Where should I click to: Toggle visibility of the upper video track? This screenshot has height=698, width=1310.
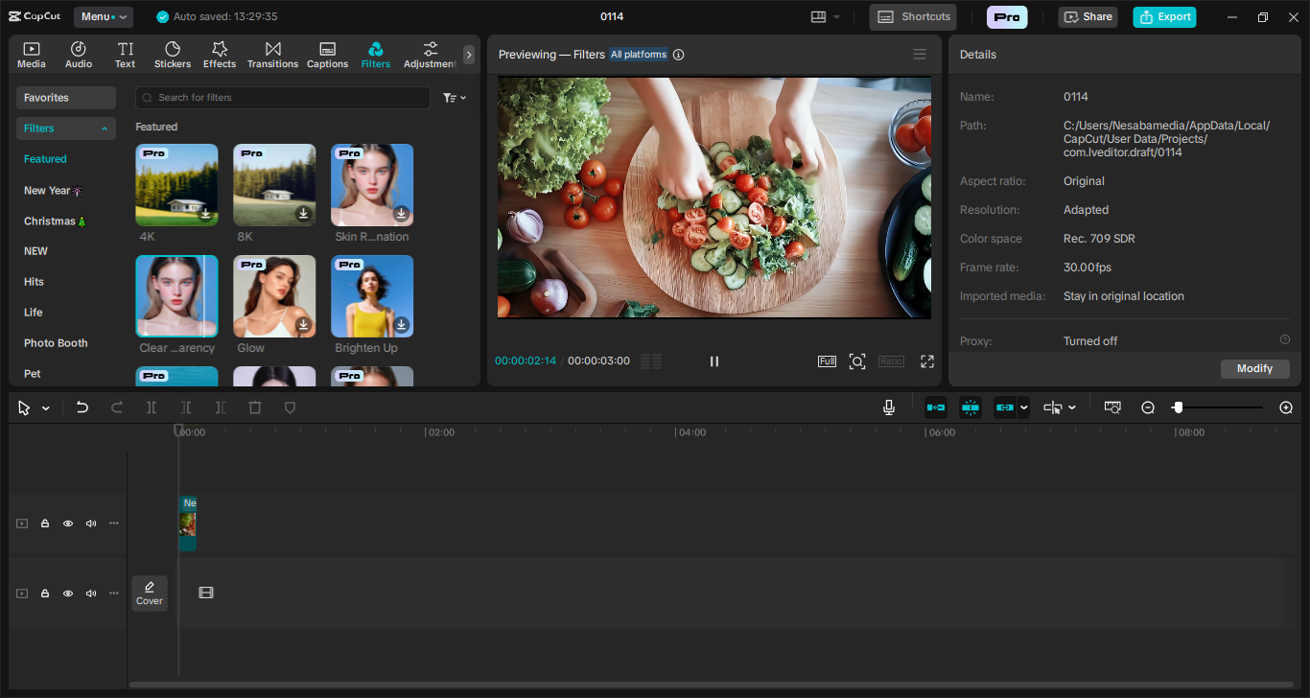[68, 523]
